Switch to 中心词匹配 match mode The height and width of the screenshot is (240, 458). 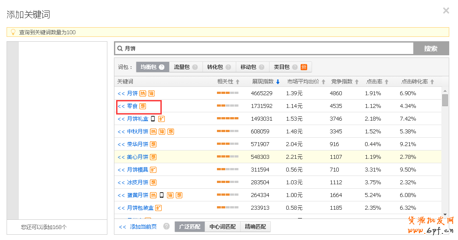pos(222,227)
